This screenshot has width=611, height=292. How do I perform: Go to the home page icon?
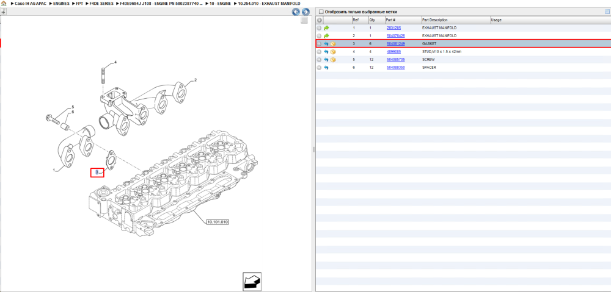[x=4, y=3]
